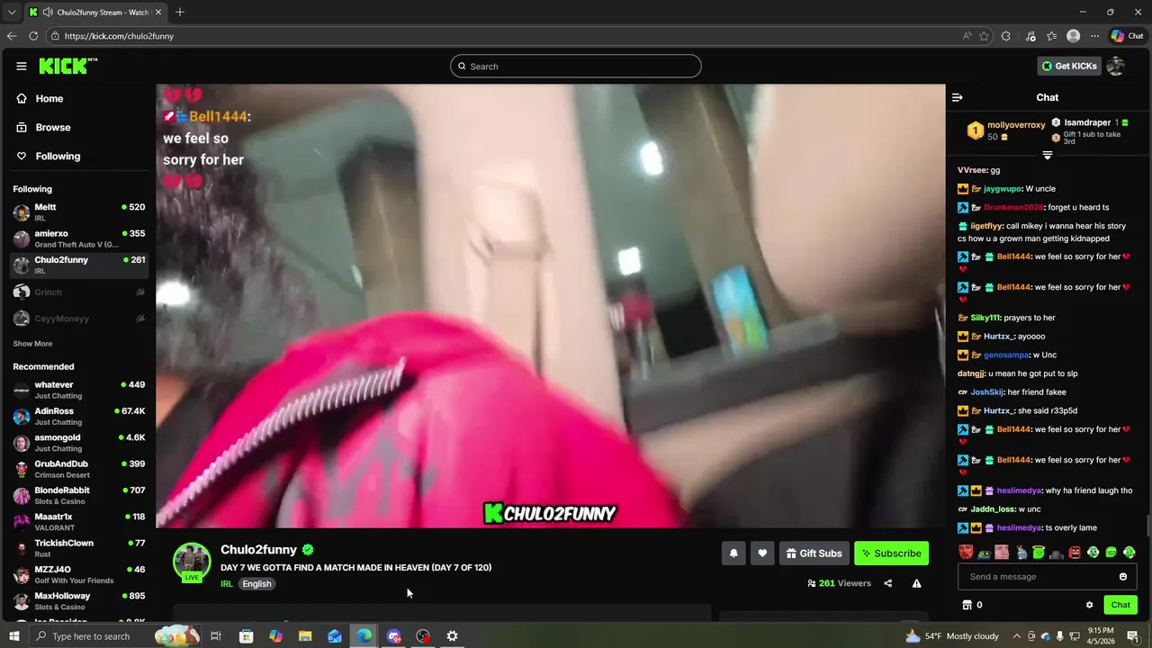Open recommended asmongold channel
The width and height of the screenshot is (1152, 648).
click(79, 443)
